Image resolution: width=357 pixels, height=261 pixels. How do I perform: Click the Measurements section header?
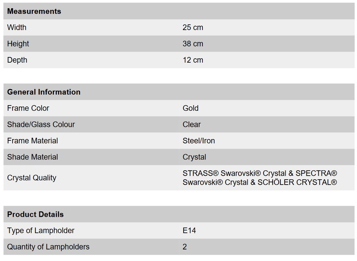(x=34, y=11)
